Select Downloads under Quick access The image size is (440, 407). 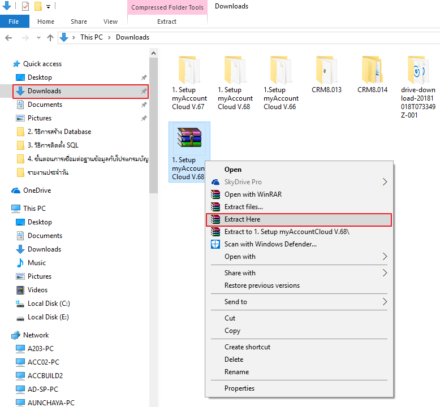[80, 91]
